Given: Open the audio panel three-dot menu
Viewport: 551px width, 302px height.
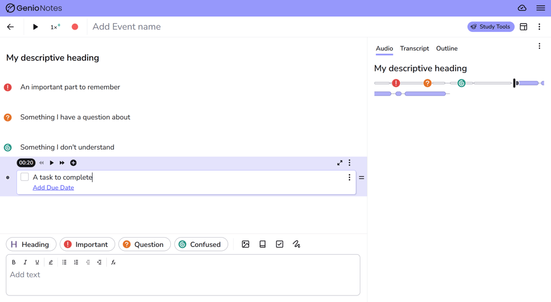Looking at the screenshot, I should tap(539, 46).
